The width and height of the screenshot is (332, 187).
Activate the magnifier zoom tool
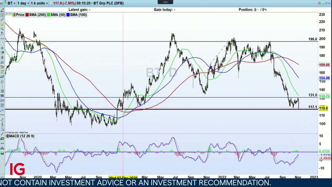click(2, 29)
